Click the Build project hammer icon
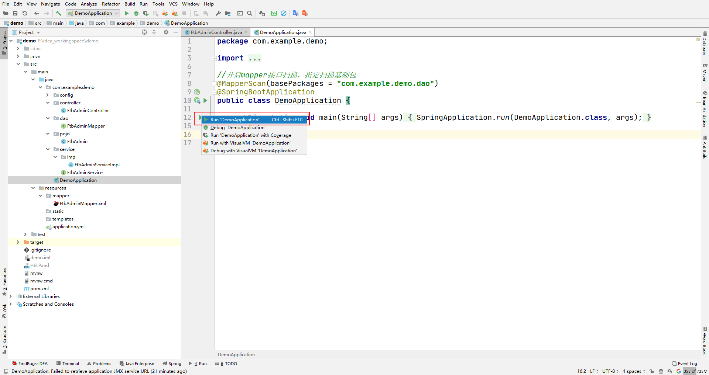The height and width of the screenshot is (375, 709). [x=58, y=13]
